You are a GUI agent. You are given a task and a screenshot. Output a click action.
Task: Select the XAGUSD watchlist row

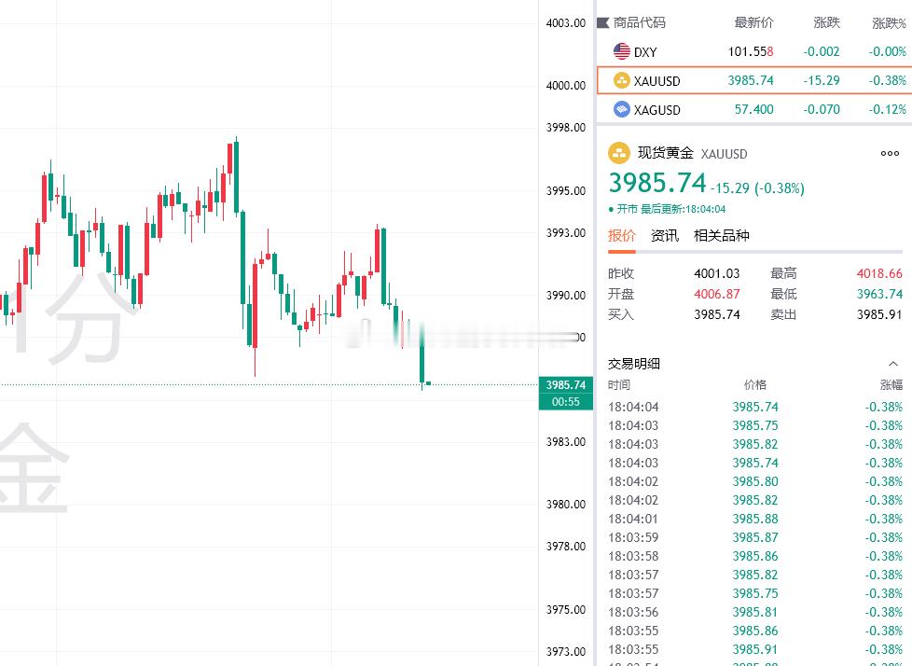(753, 109)
